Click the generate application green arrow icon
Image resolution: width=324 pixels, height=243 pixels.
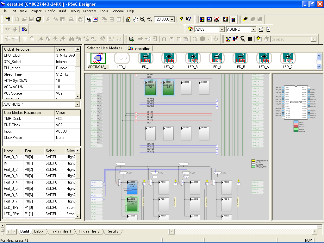(131, 39)
